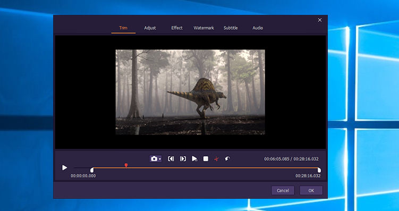This screenshot has width=399, height=211.
Task: Click the end time 00:28:16.032 below timeline
Action: 308,176
